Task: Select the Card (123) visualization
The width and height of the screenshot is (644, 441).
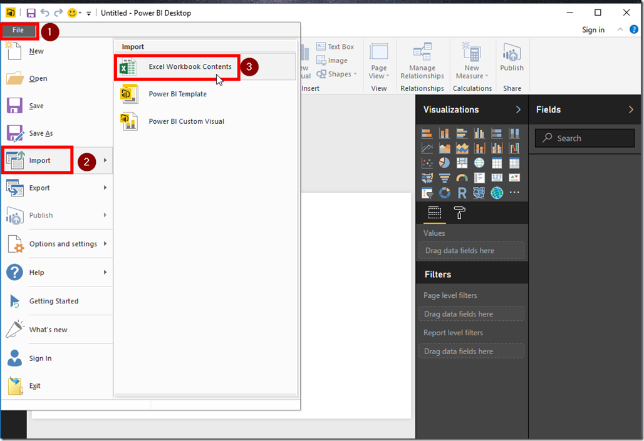Action: pos(497,178)
